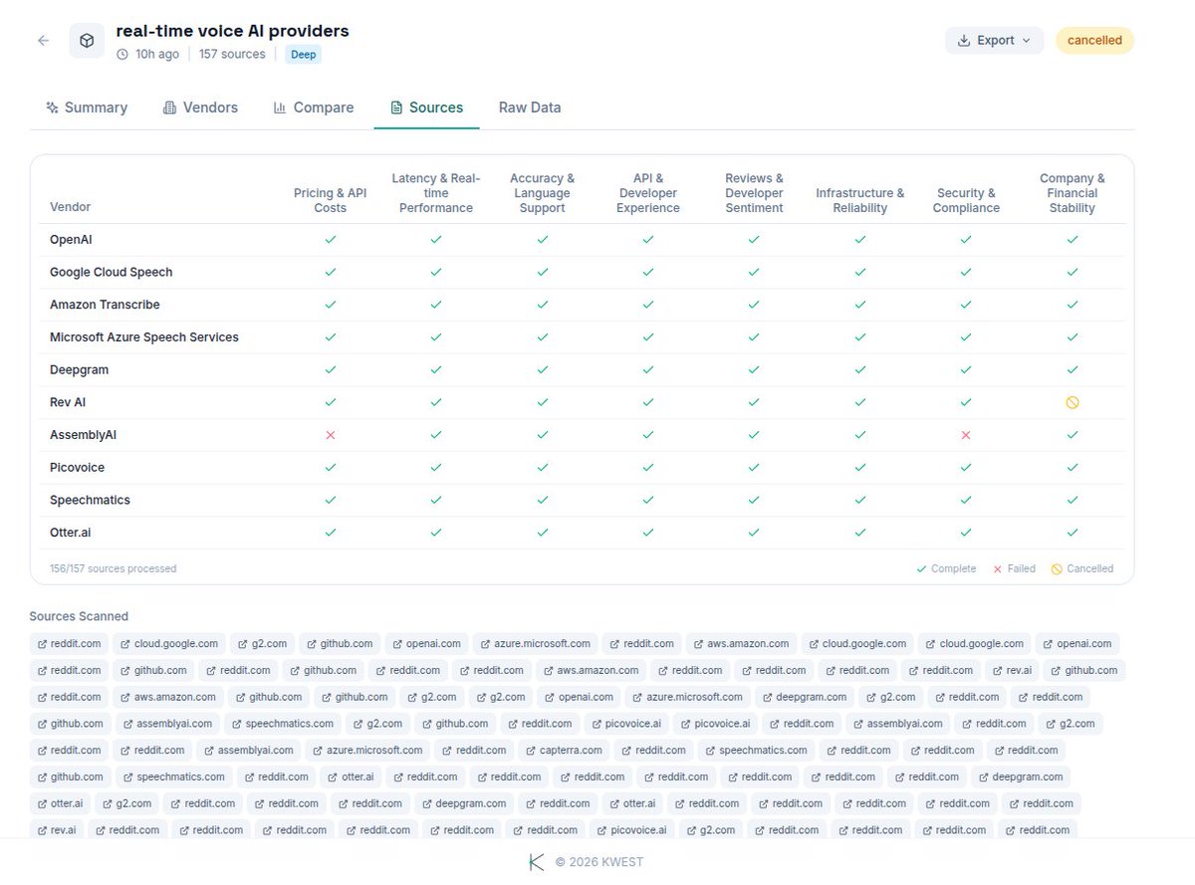The image size is (1195, 885).
Task: Select the Deepgram vendor name
Action: tap(80, 370)
